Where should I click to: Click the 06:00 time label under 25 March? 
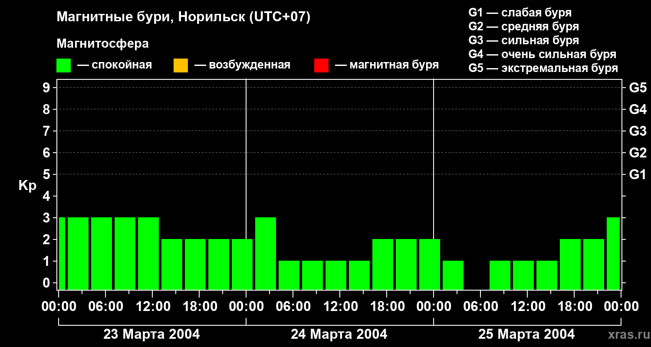(x=480, y=307)
